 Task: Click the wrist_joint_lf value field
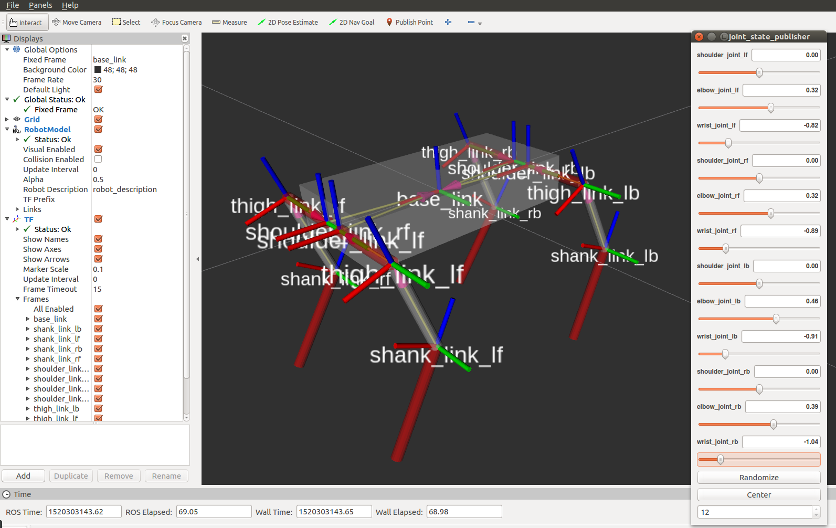(780, 125)
